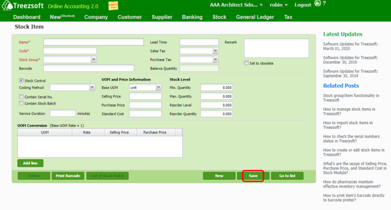
Task: Open How to manage stock items post
Action: pos(349,111)
